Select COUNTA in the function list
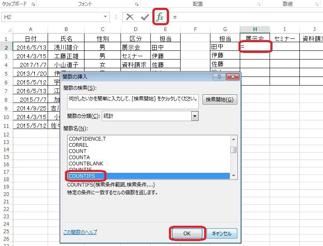 click(x=79, y=158)
